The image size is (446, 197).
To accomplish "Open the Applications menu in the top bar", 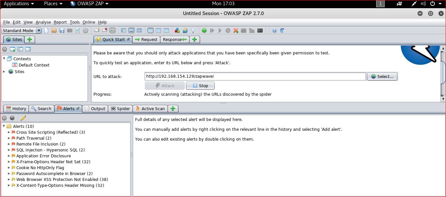I will click(x=19, y=4).
